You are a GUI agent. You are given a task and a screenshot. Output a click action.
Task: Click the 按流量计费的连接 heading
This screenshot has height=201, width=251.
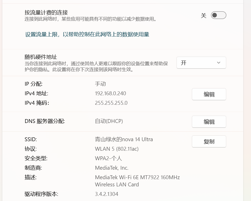tap(46, 12)
